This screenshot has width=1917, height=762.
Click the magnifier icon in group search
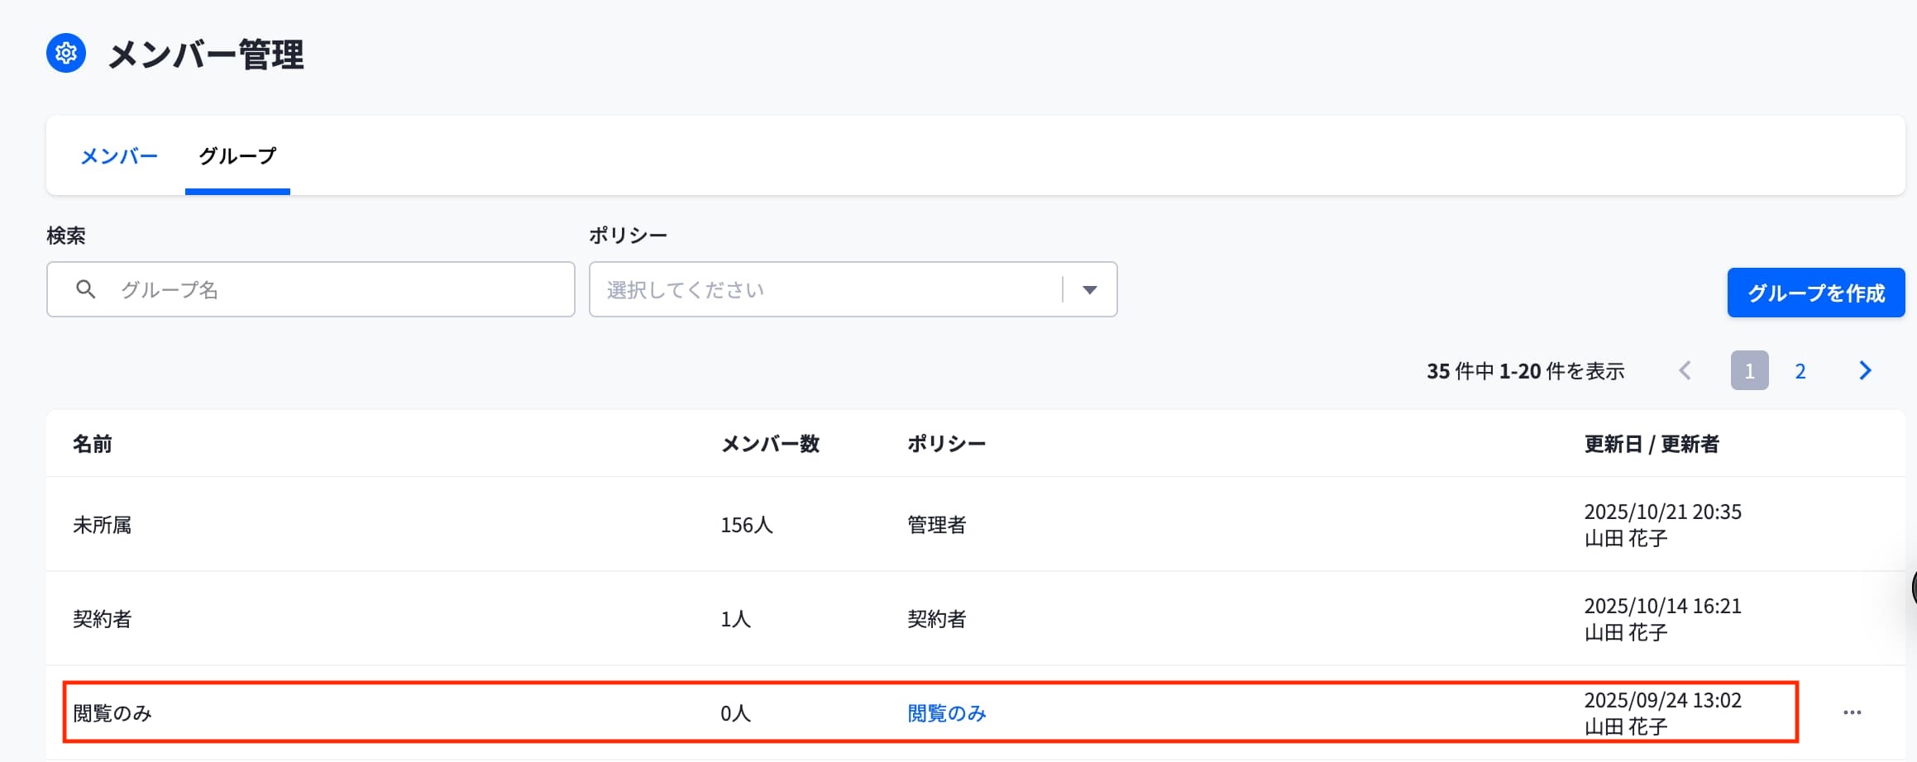point(85,289)
